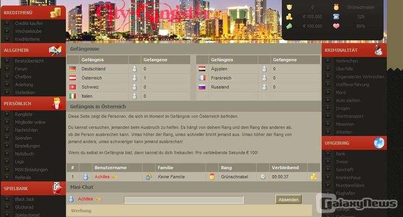Open Einstellungen in Persönlich menu

click(27, 146)
